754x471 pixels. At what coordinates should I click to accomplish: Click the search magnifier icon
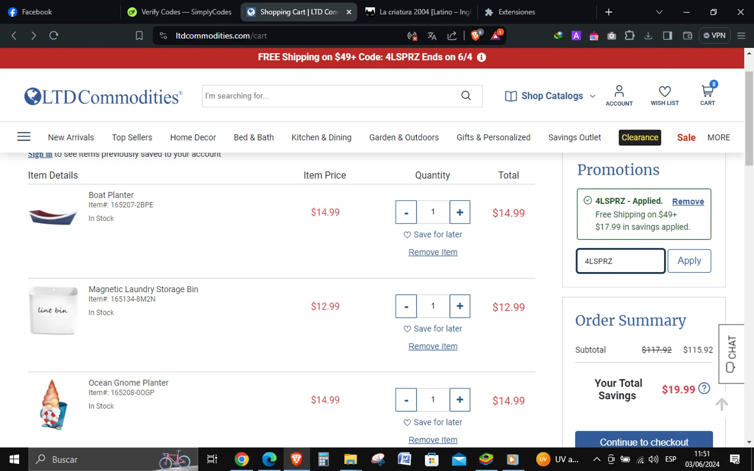click(466, 96)
